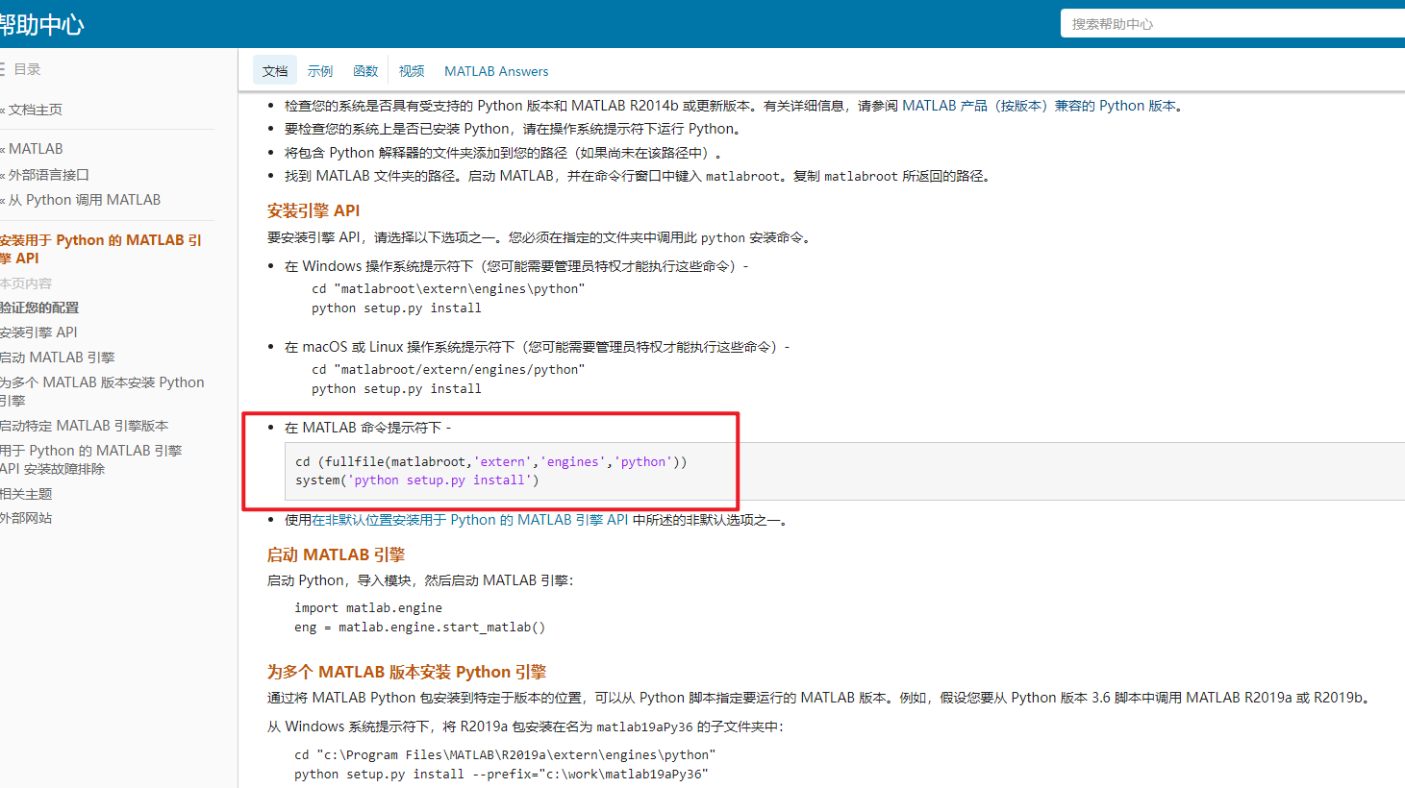
Task: Jump to 相关主题 in sidebar
Action: pos(26,494)
